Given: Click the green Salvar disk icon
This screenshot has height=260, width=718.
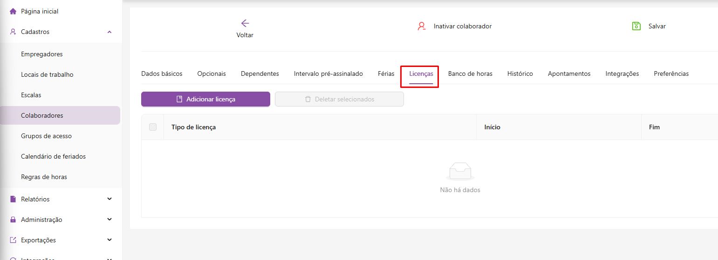Looking at the screenshot, I should (x=636, y=26).
